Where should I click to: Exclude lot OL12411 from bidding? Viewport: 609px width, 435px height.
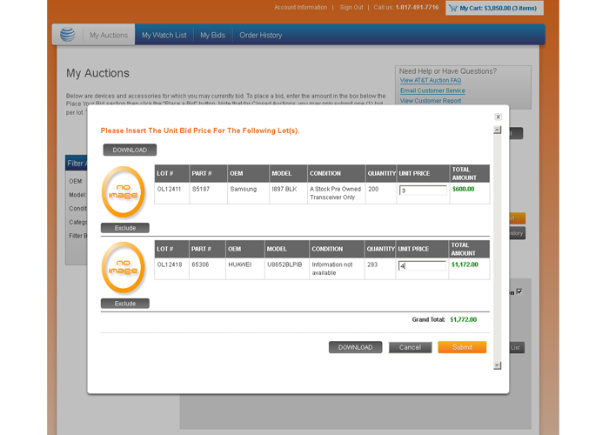point(125,228)
